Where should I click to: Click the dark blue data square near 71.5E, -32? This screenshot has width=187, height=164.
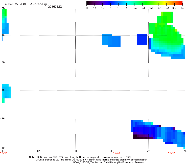pyautogui.click(x=142, y=39)
